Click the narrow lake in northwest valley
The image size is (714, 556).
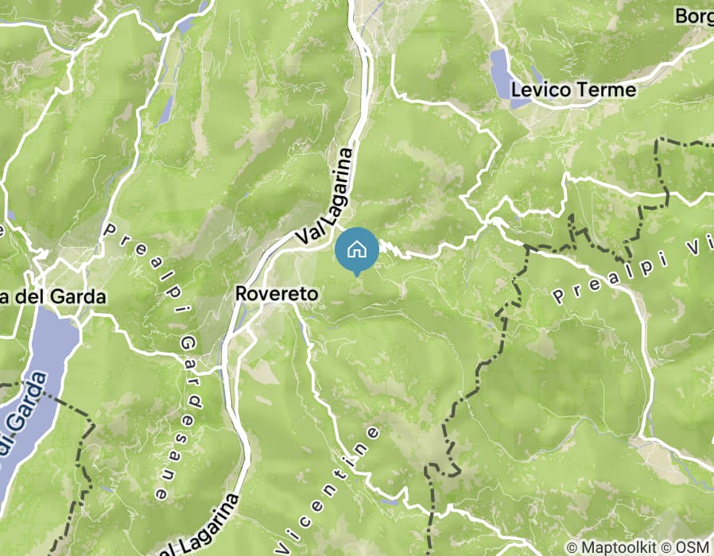[165, 110]
